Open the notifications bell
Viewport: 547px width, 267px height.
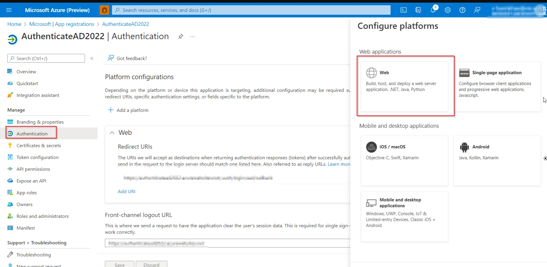point(433,10)
